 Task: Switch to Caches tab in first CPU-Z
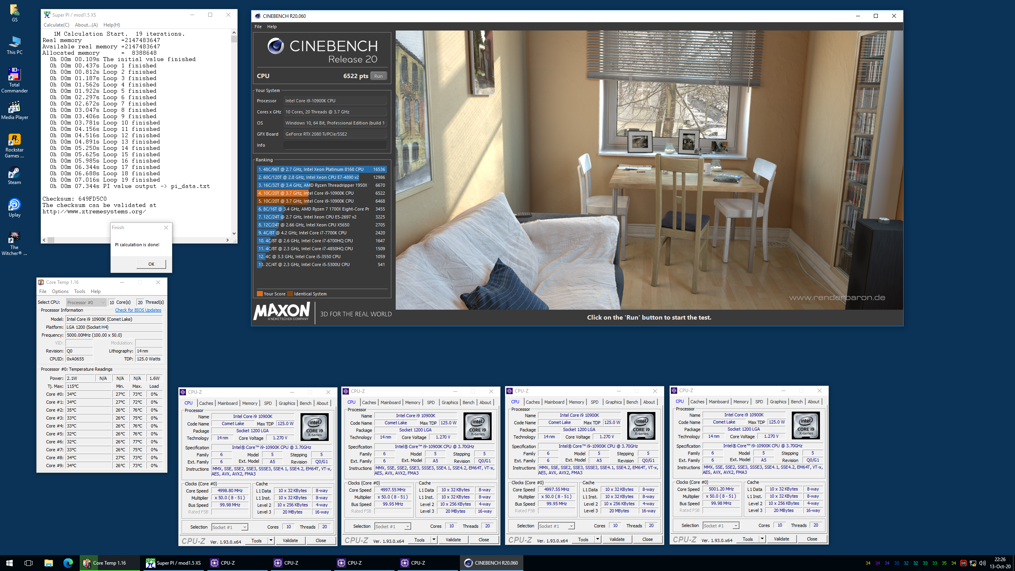pos(206,403)
